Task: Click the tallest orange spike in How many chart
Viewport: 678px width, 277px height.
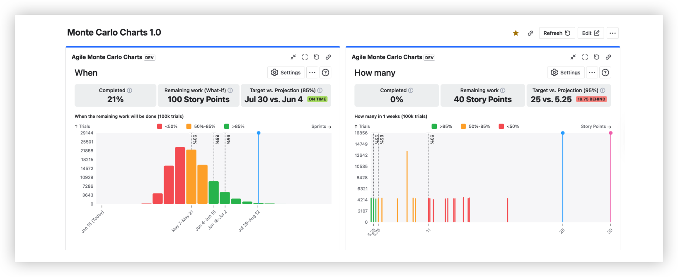Action: (407, 186)
